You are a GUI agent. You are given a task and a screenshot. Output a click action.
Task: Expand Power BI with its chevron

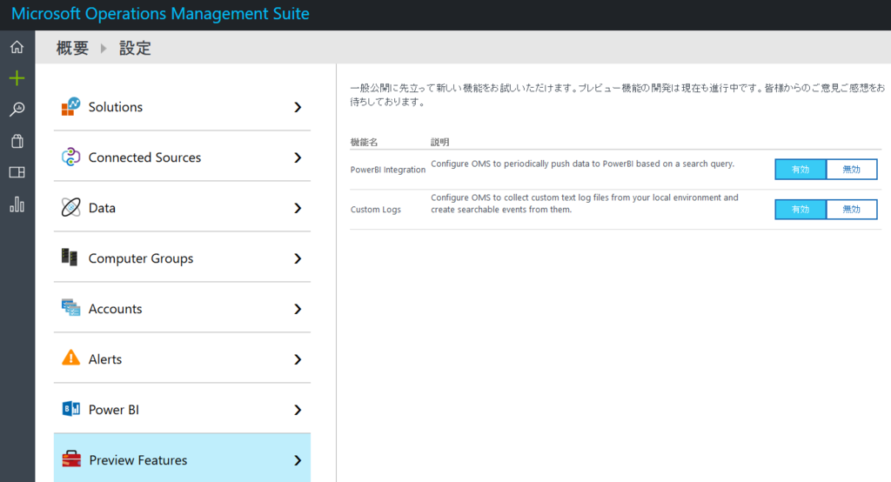coord(298,410)
